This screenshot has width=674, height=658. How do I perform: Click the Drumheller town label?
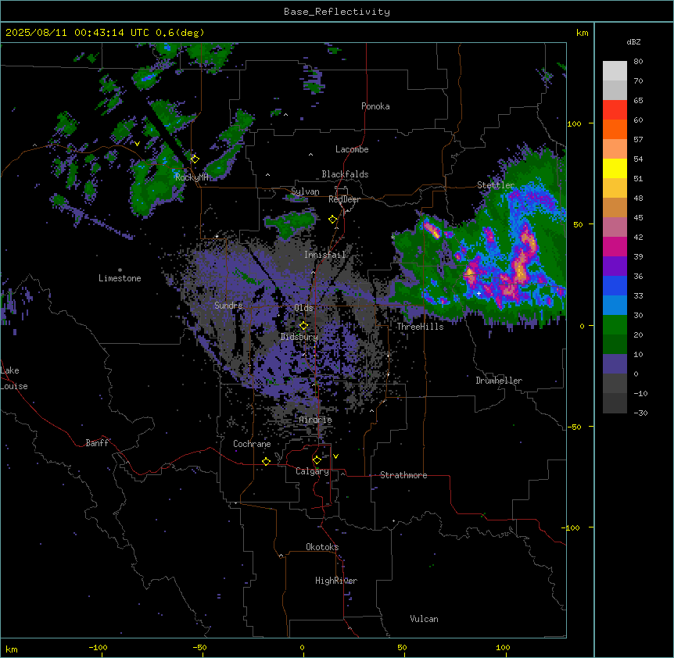pos(499,381)
